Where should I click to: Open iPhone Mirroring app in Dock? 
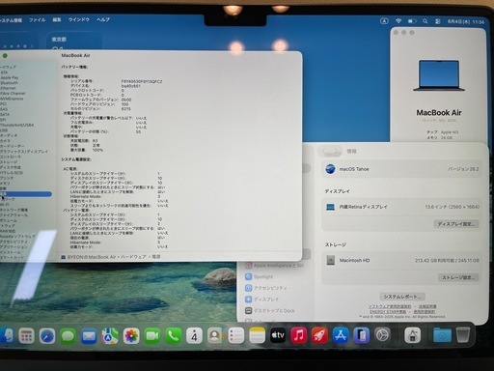point(362,335)
